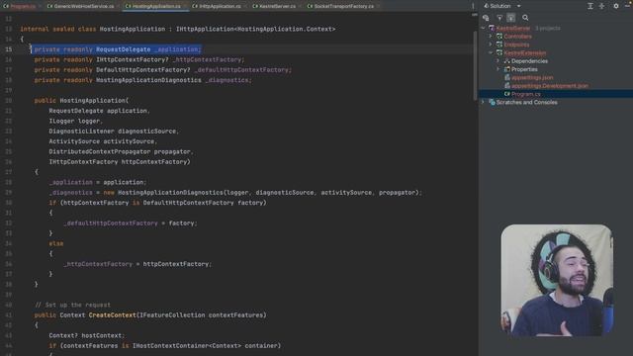This screenshot has width=633, height=356.
Task: Click the Properties folder icon
Action: click(507, 69)
